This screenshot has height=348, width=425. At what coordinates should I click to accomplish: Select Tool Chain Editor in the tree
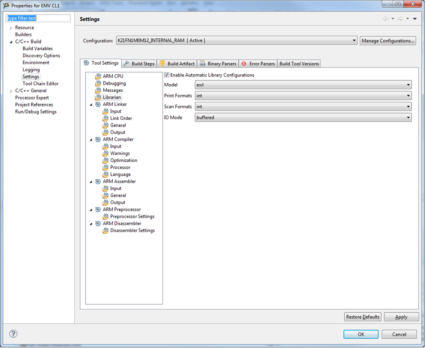tap(41, 84)
